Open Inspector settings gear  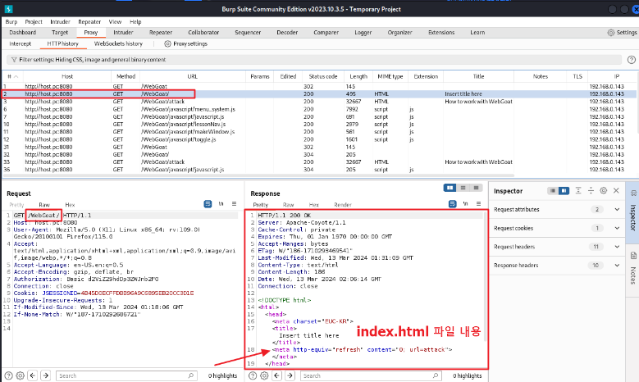click(x=604, y=191)
